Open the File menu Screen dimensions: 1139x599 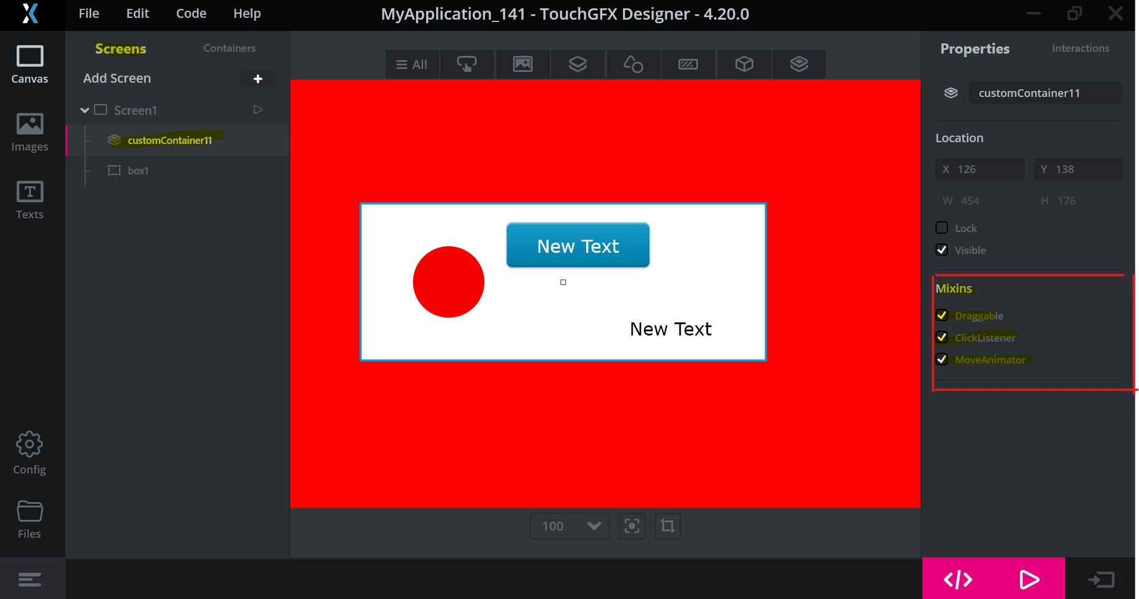tap(89, 13)
